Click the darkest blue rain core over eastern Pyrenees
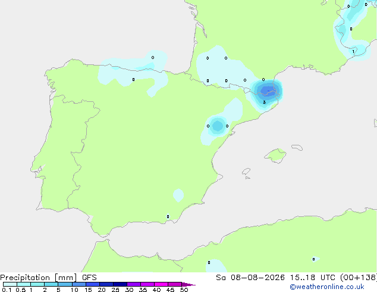Image resolution: width=377 pixels, height=292 pixels. pos(268,91)
